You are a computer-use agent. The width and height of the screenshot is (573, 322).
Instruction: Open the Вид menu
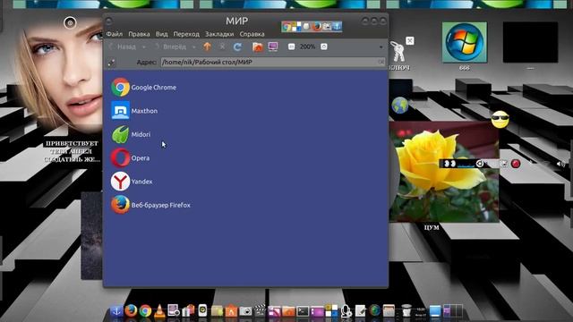[161, 34]
